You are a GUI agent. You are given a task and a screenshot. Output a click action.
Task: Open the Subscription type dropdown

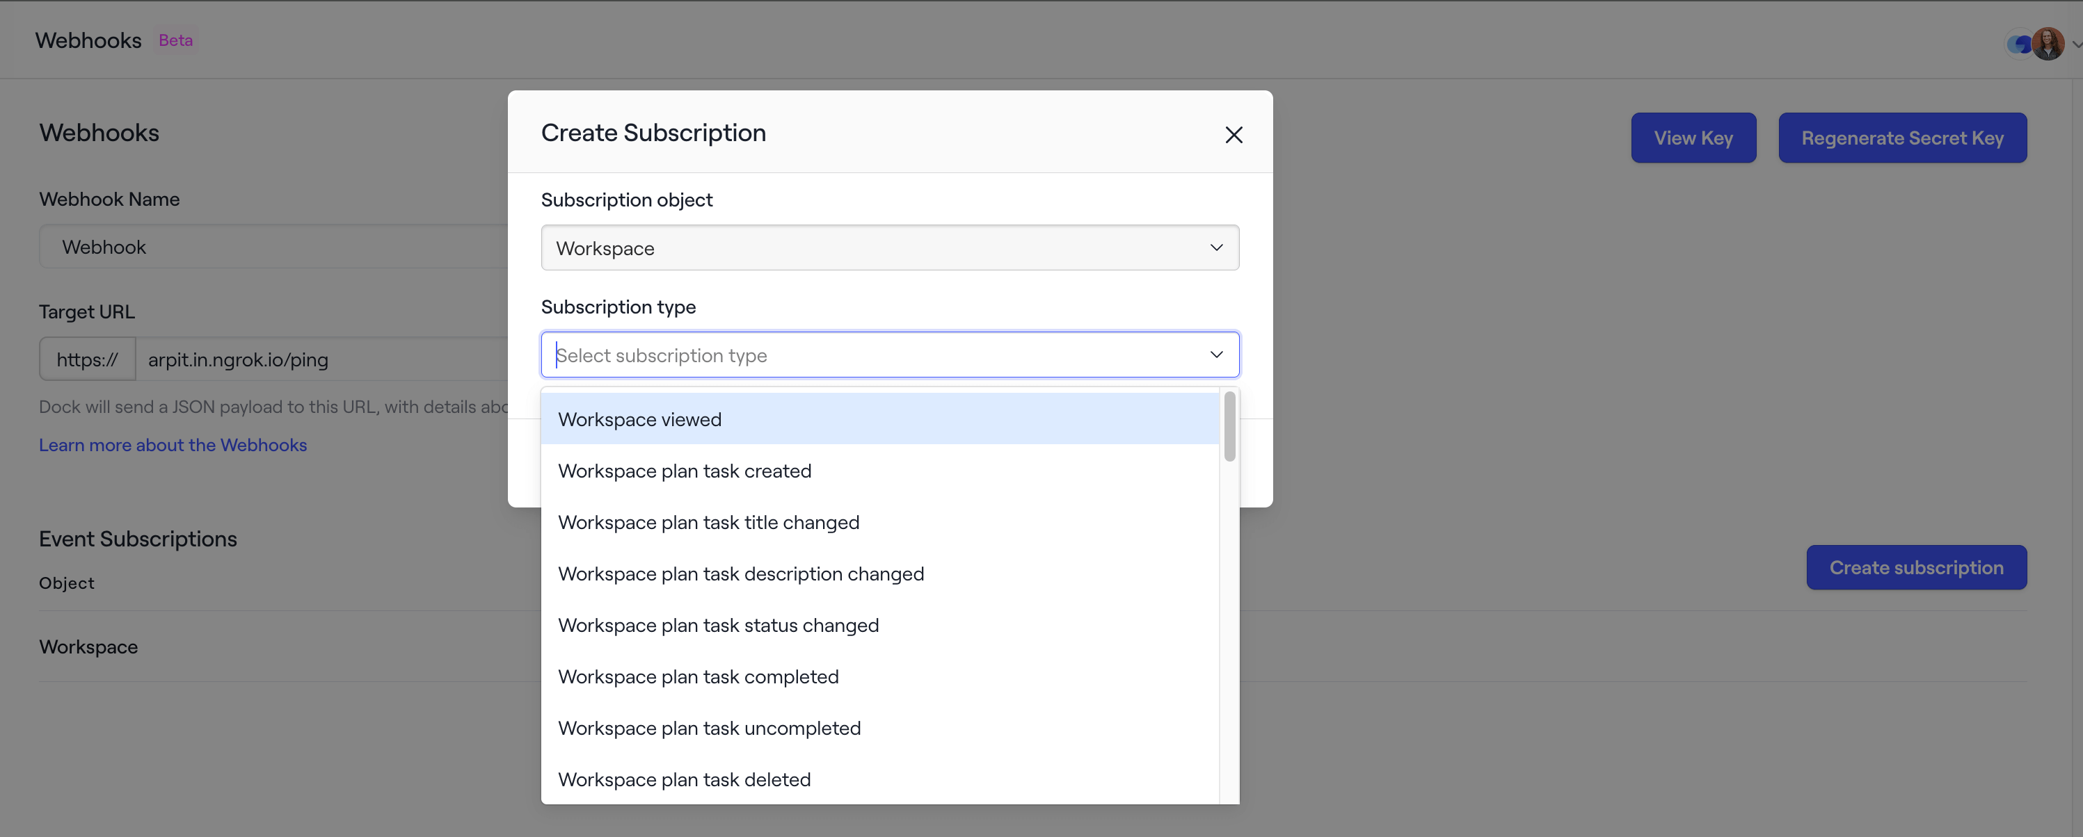coord(889,354)
